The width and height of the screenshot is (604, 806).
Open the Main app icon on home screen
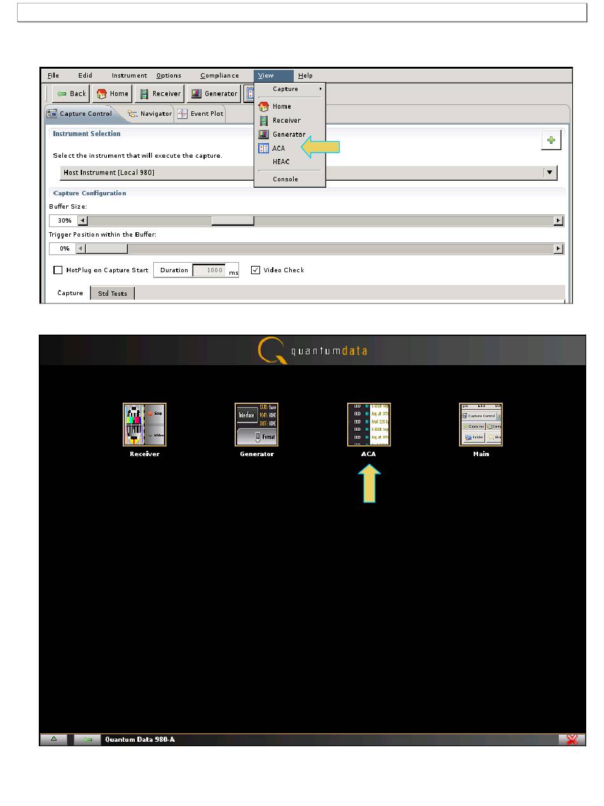[x=481, y=424]
